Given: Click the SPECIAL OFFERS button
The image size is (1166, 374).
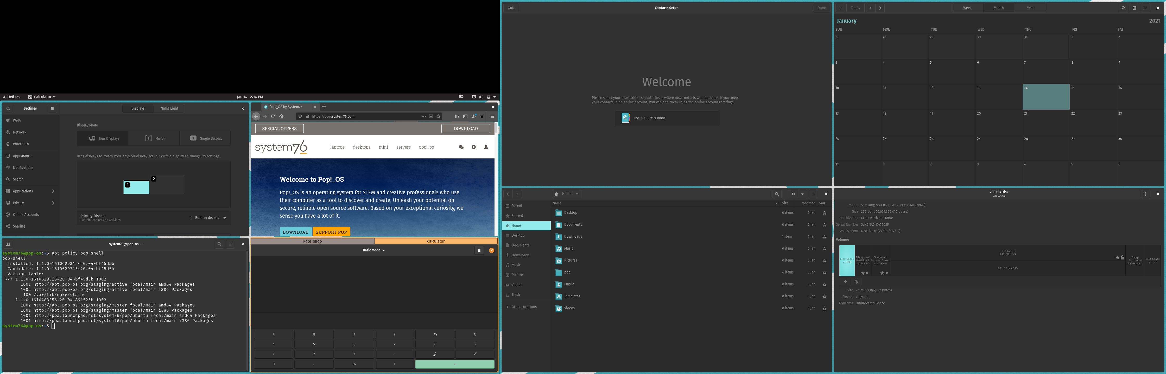Looking at the screenshot, I should (x=279, y=129).
